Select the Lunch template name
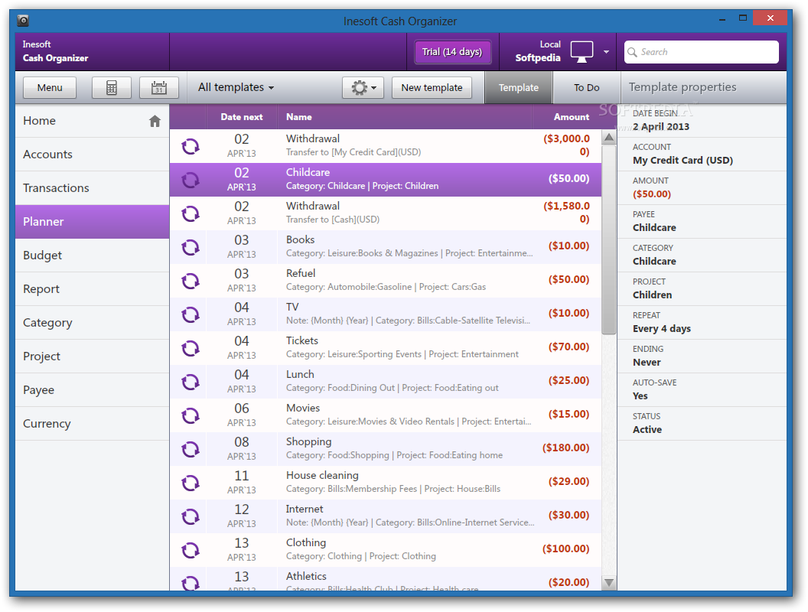 tap(300, 374)
